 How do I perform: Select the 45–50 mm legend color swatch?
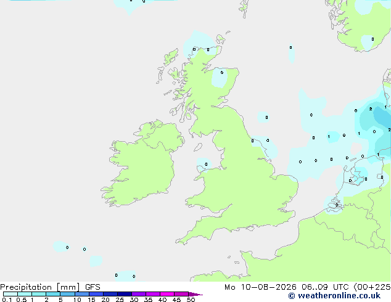(181, 294)
